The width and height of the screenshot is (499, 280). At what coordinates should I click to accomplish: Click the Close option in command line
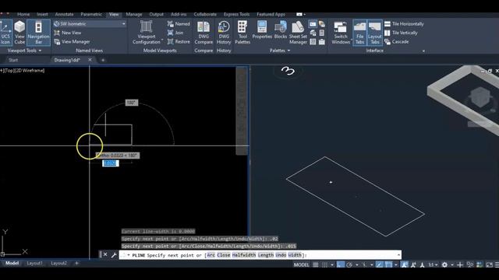(224, 255)
